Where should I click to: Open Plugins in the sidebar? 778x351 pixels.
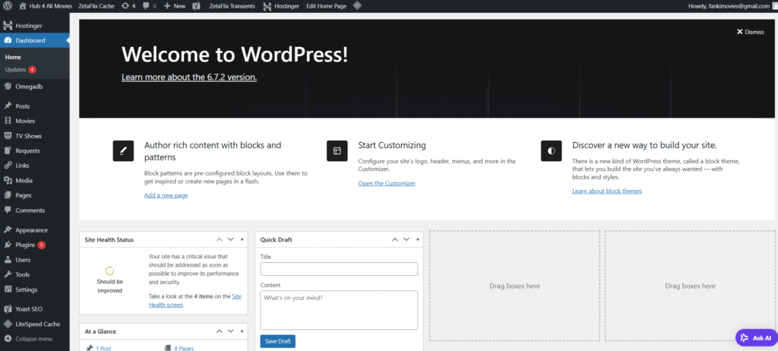click(x=35, y=245)
